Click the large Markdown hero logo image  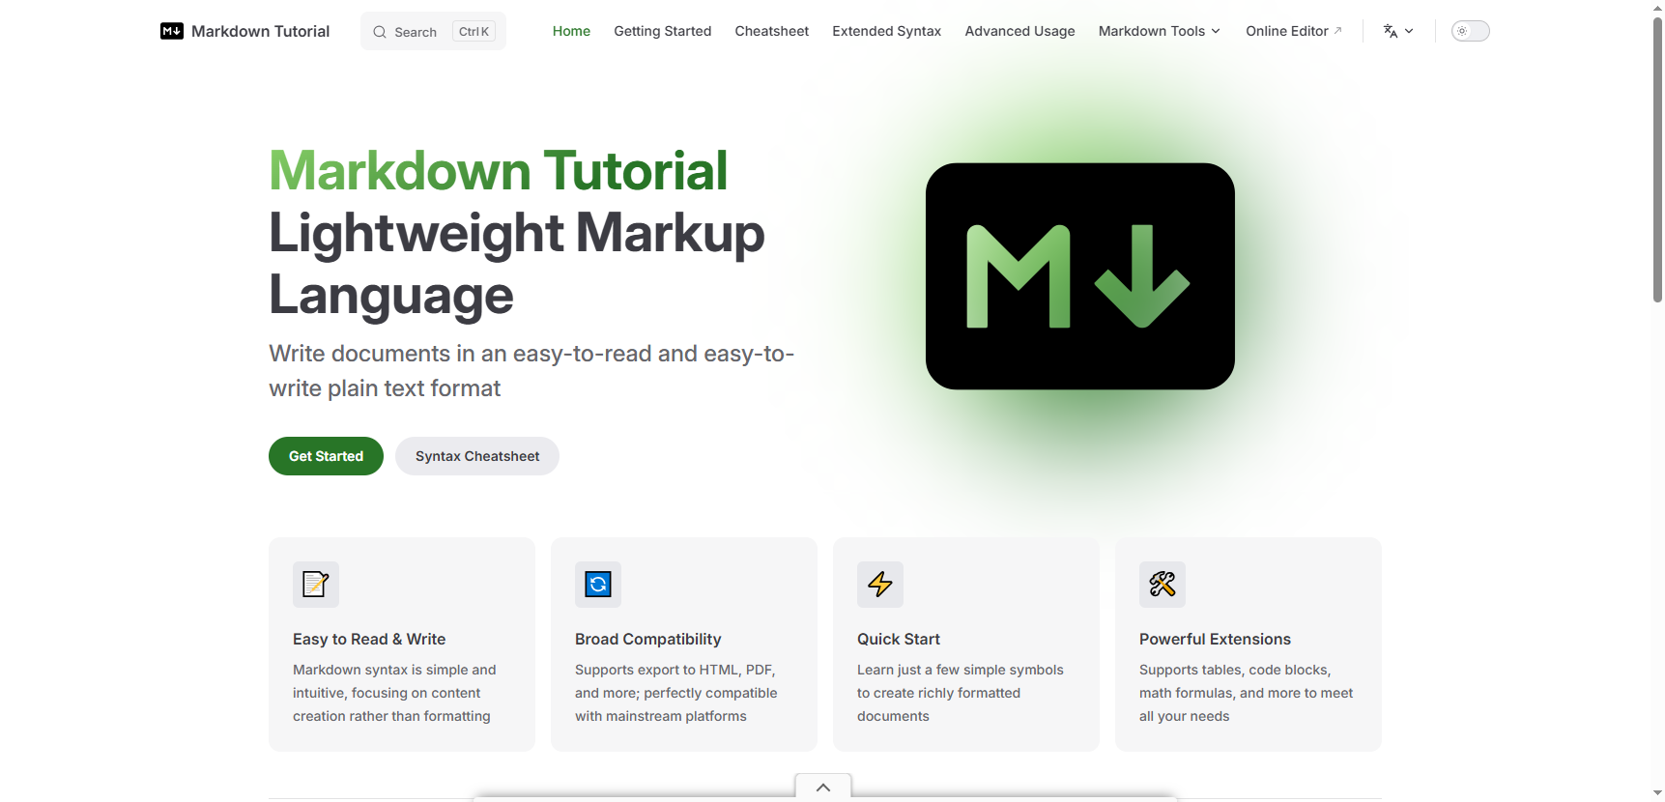pos(1080,276)
